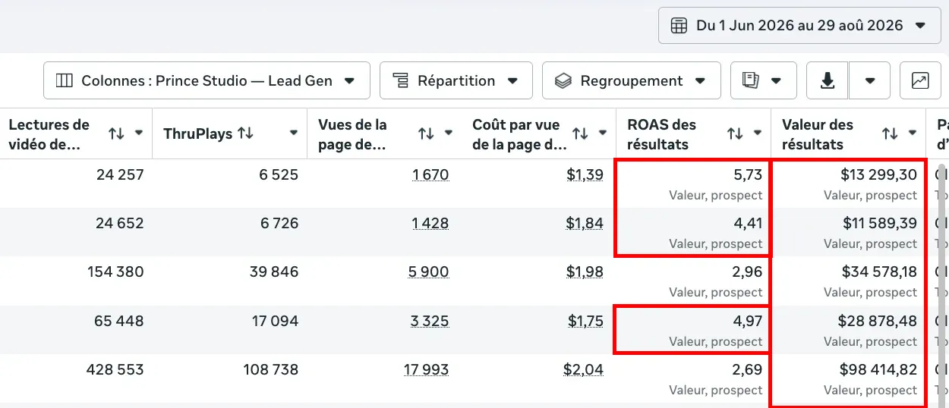The image size is (949, 408).
Task: Select the 4,97 ROAS value
Action: 748,322
